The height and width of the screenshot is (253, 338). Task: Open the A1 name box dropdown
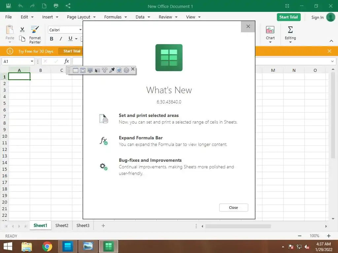pyautogui.click(x=32, y=61)
